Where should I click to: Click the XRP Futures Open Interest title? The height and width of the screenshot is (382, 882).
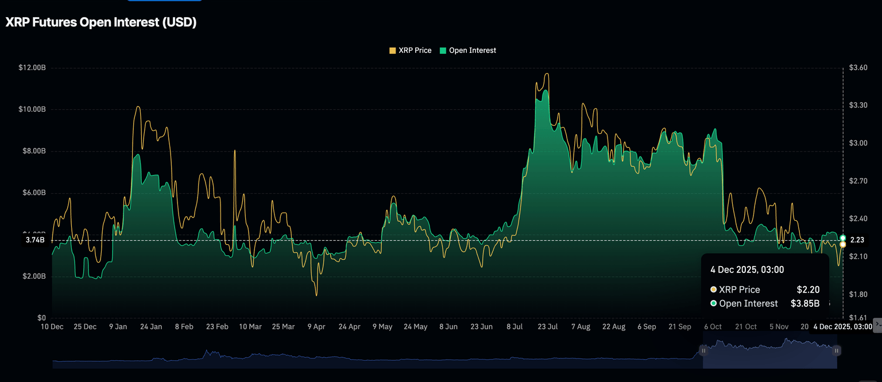[101, 22]
